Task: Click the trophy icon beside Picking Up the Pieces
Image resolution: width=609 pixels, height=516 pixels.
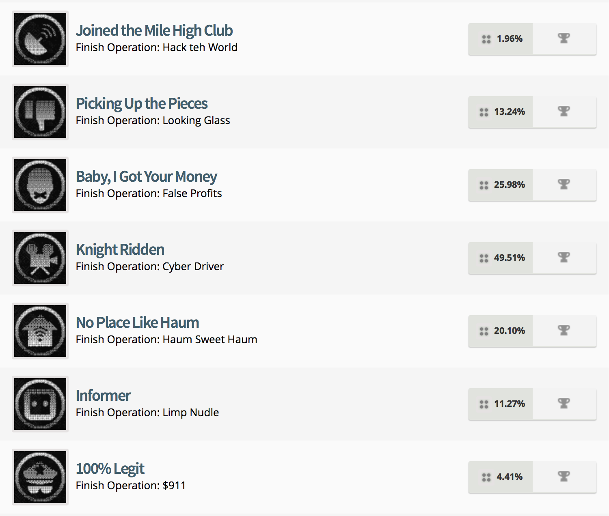Action: pyautogui.click(x=564, y=112)
